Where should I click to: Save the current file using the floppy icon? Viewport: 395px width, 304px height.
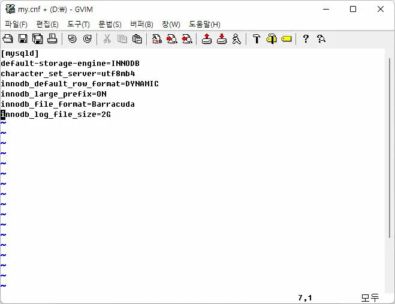[x=23, y=39]
